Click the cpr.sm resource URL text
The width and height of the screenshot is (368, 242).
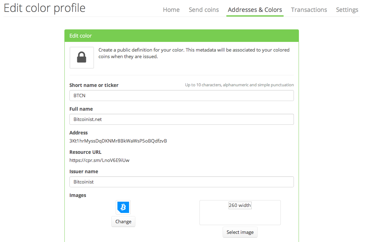(x=99, y=160)
